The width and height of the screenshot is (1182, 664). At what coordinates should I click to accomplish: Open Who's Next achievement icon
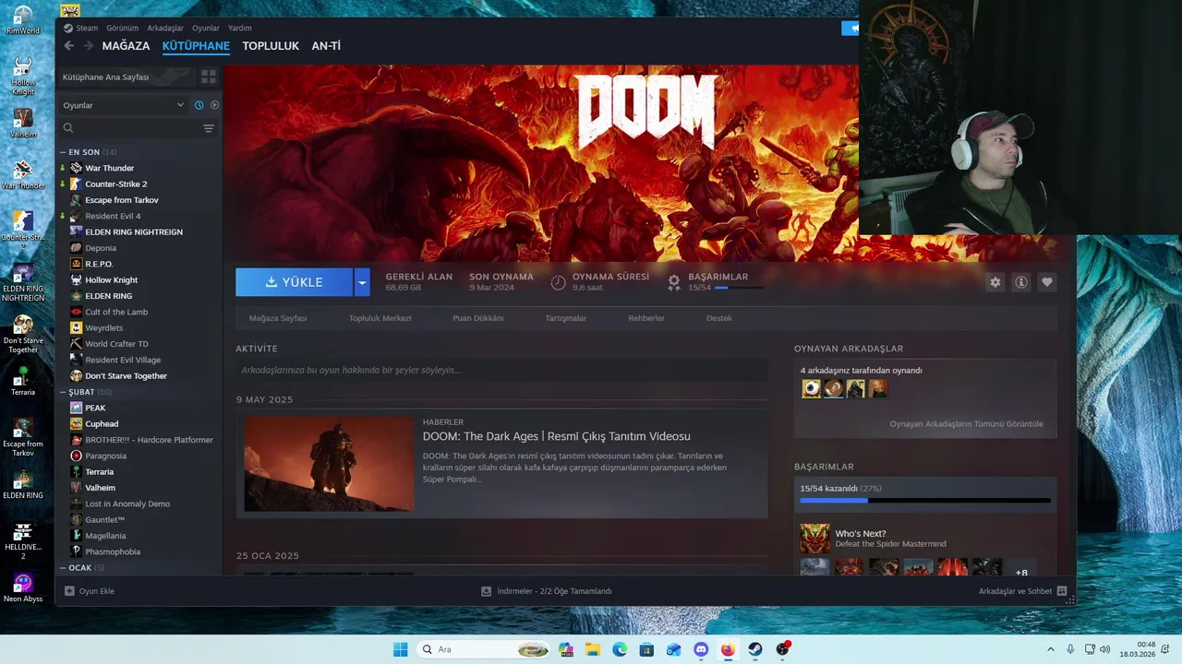(814, 539)
